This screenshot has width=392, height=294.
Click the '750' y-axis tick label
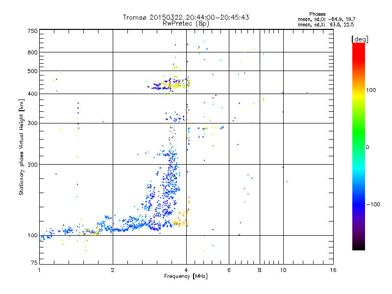tap(33, 31)
